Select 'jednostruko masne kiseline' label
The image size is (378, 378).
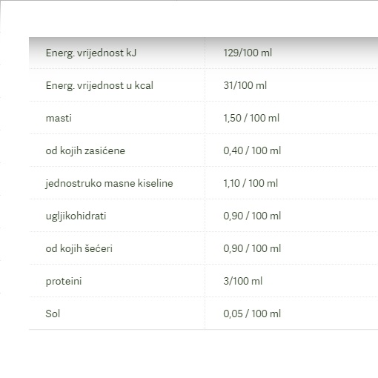pyautogui.click(x=109, y=183)
